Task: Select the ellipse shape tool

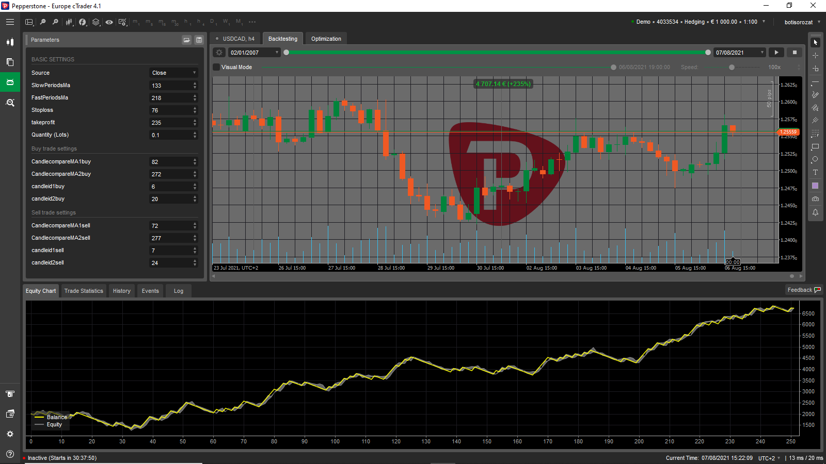Action: [815, 160]
